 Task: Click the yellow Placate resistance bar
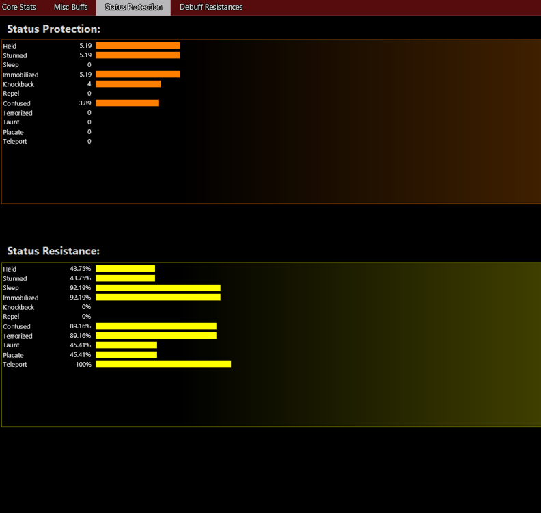[126, 355]
